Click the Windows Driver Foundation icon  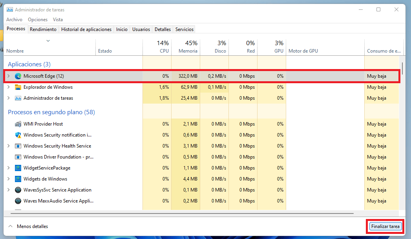(x=18, y=157)
